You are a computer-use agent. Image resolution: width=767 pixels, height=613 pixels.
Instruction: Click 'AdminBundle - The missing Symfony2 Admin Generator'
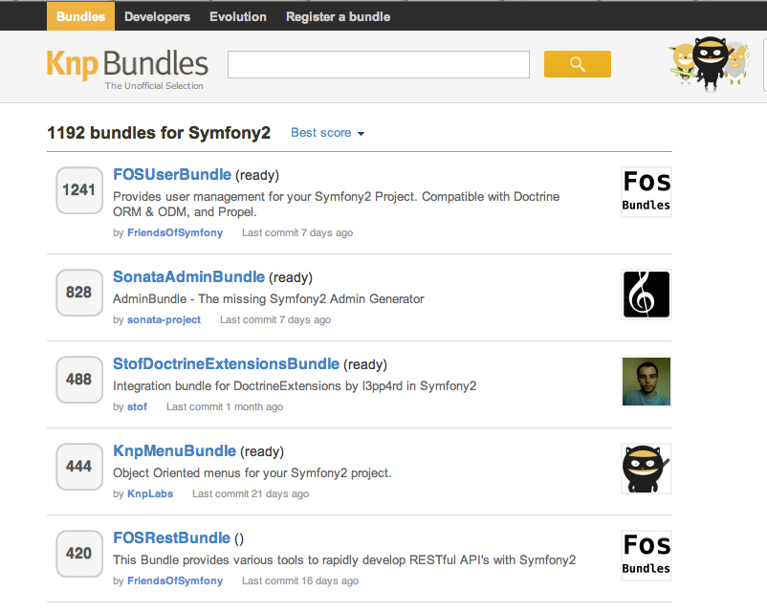[x=269, y=299]
